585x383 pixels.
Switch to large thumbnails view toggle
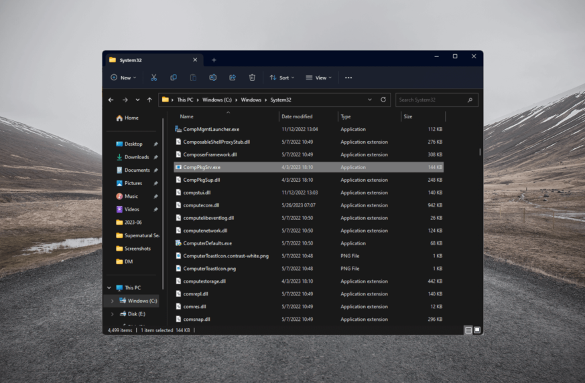477,330
